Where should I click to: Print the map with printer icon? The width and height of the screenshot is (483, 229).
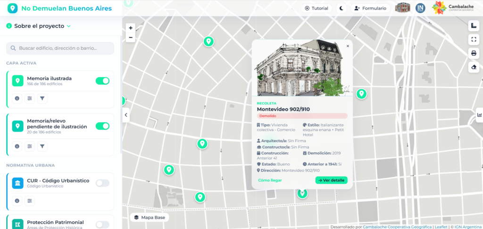point(474,54)
